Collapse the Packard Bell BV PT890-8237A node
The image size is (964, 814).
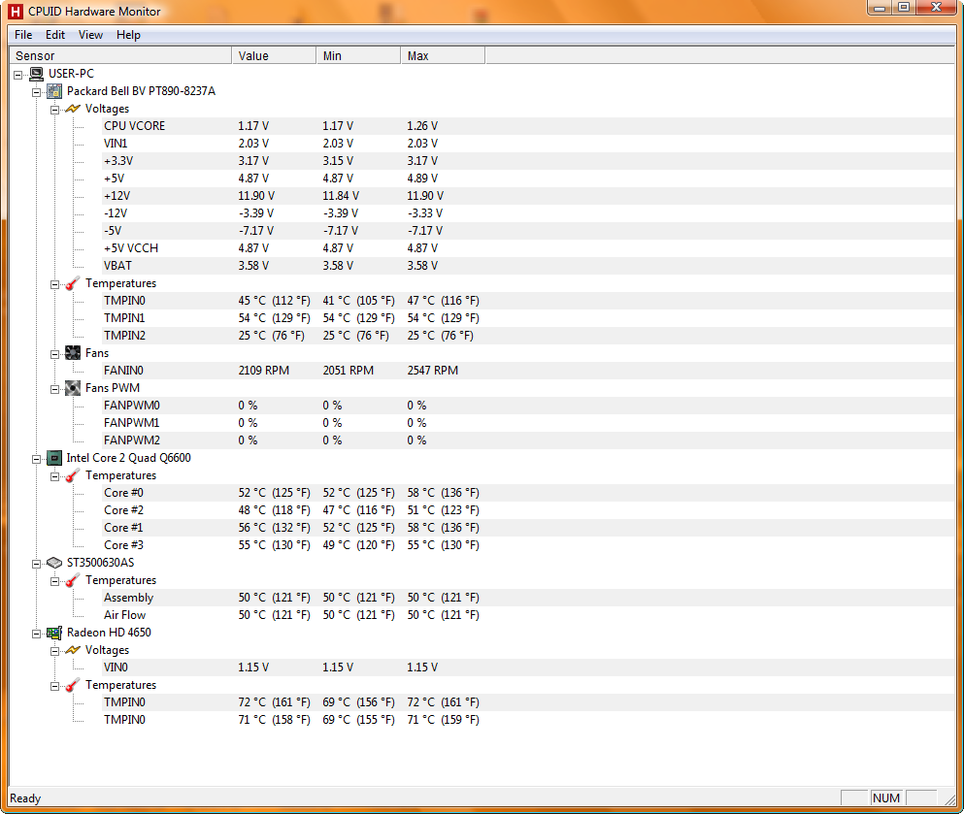[x=37, y=93]
